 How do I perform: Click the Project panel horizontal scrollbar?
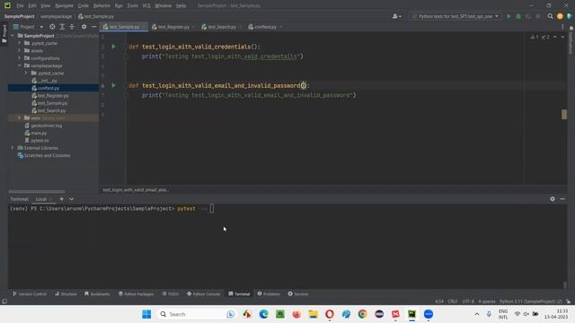coord(36,191)
